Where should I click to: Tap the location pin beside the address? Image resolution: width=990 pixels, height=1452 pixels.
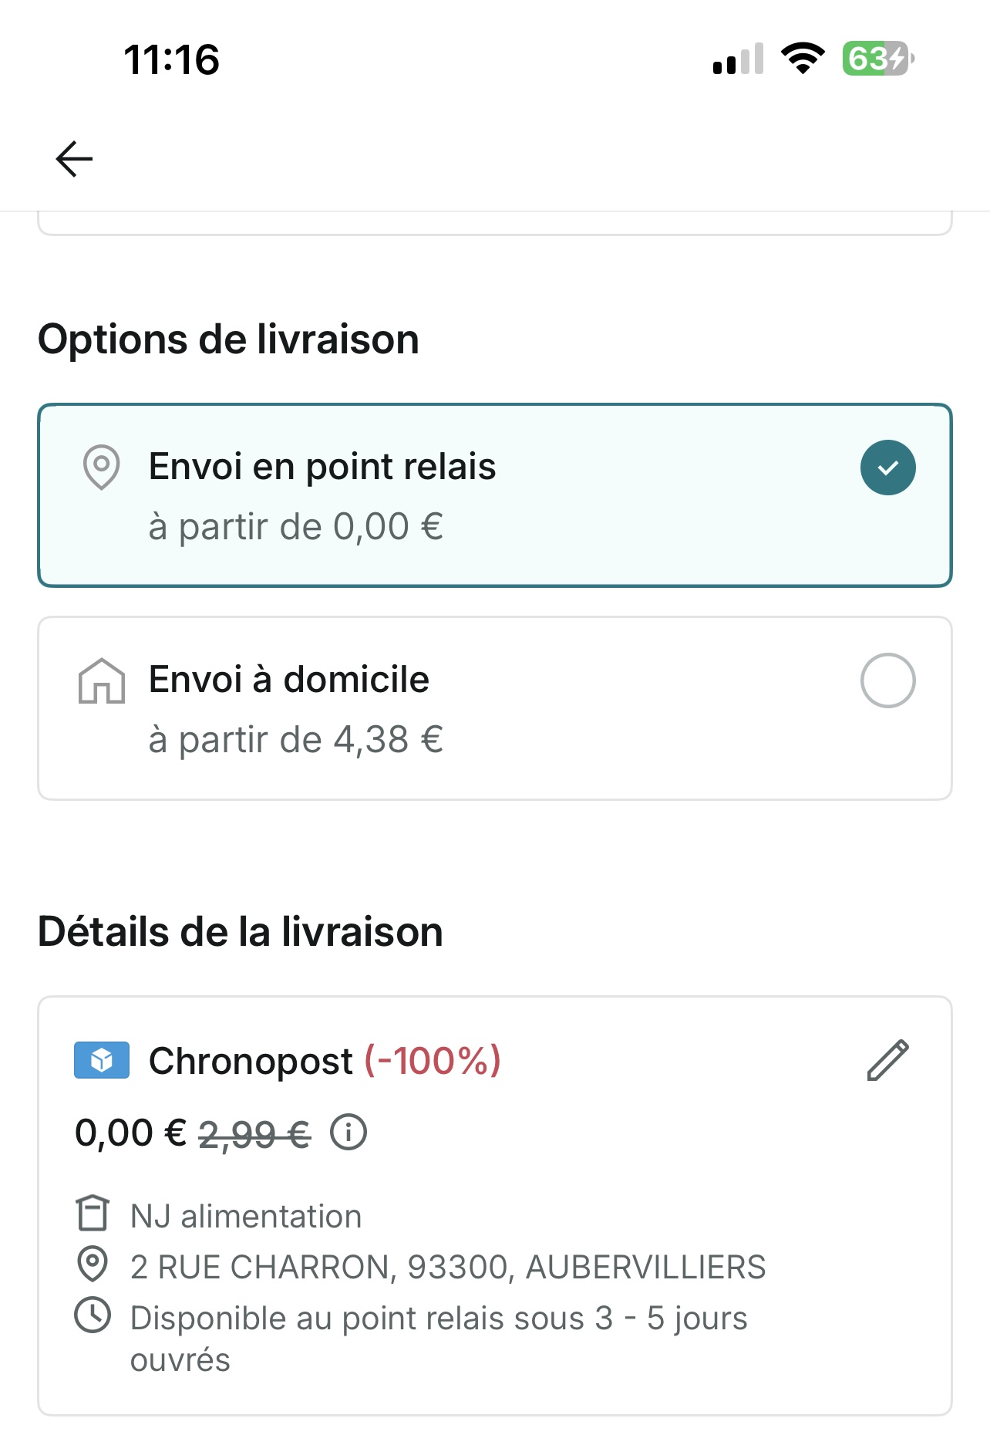point(93,1265)
